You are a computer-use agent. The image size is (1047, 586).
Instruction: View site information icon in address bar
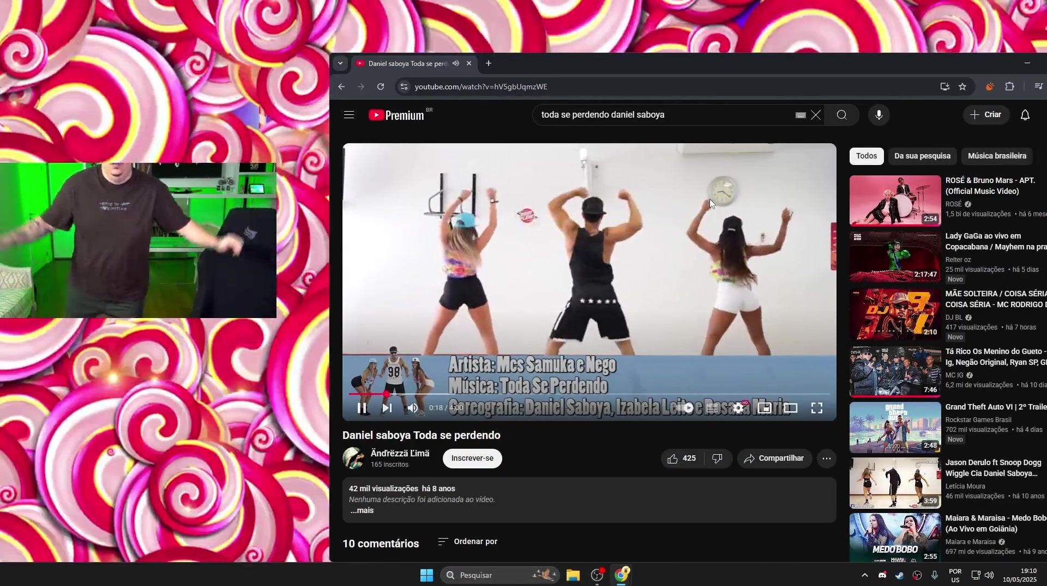point(403,87)
